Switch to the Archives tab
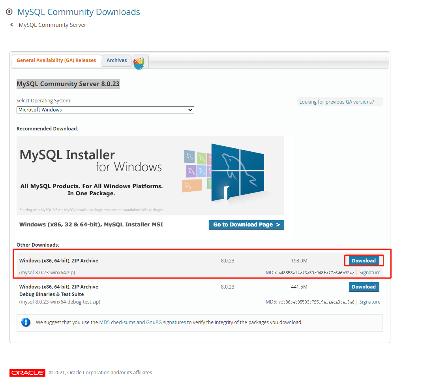 click(116, 60)
